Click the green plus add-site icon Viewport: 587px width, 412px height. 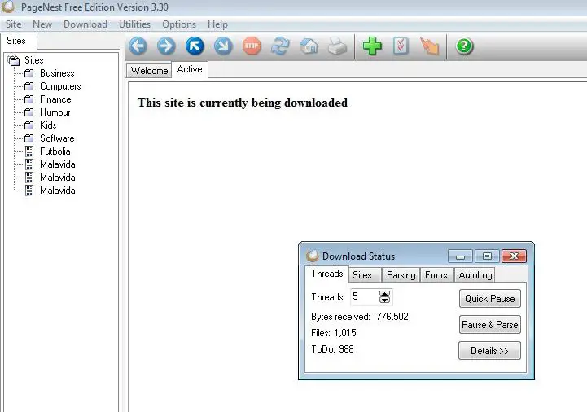372,46
